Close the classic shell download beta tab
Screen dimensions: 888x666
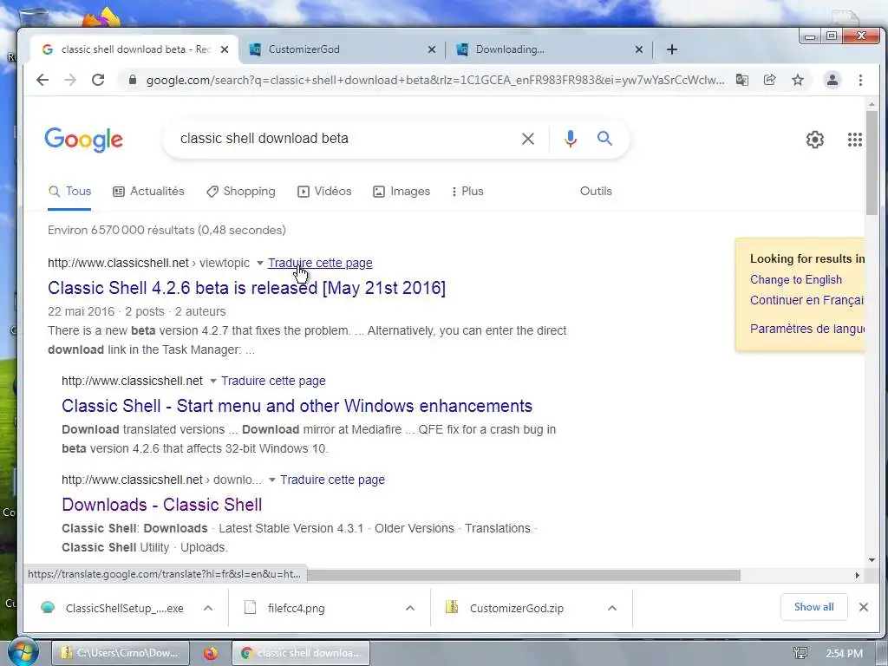(x=225, y=49)
